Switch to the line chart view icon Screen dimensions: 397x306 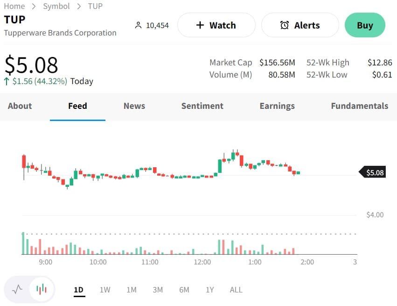[17, 289]
